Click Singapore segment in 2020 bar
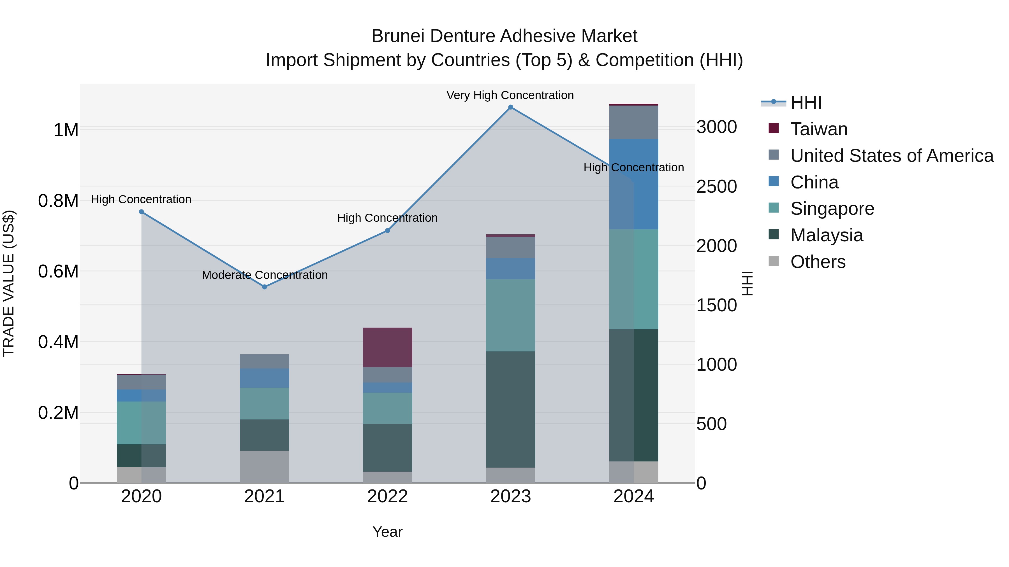 pyautogui.click(x=142, y=423)
